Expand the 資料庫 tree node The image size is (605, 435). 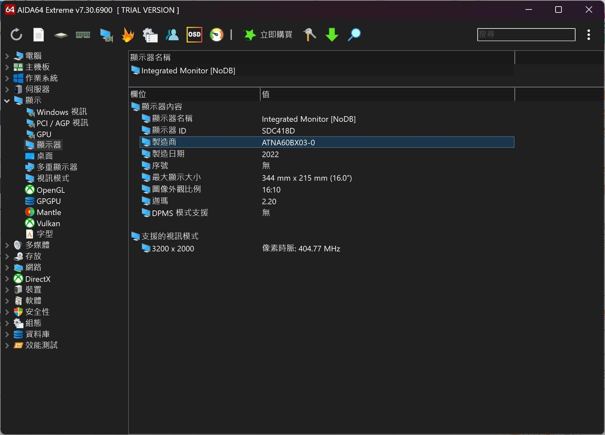click(x=7, y=335)
